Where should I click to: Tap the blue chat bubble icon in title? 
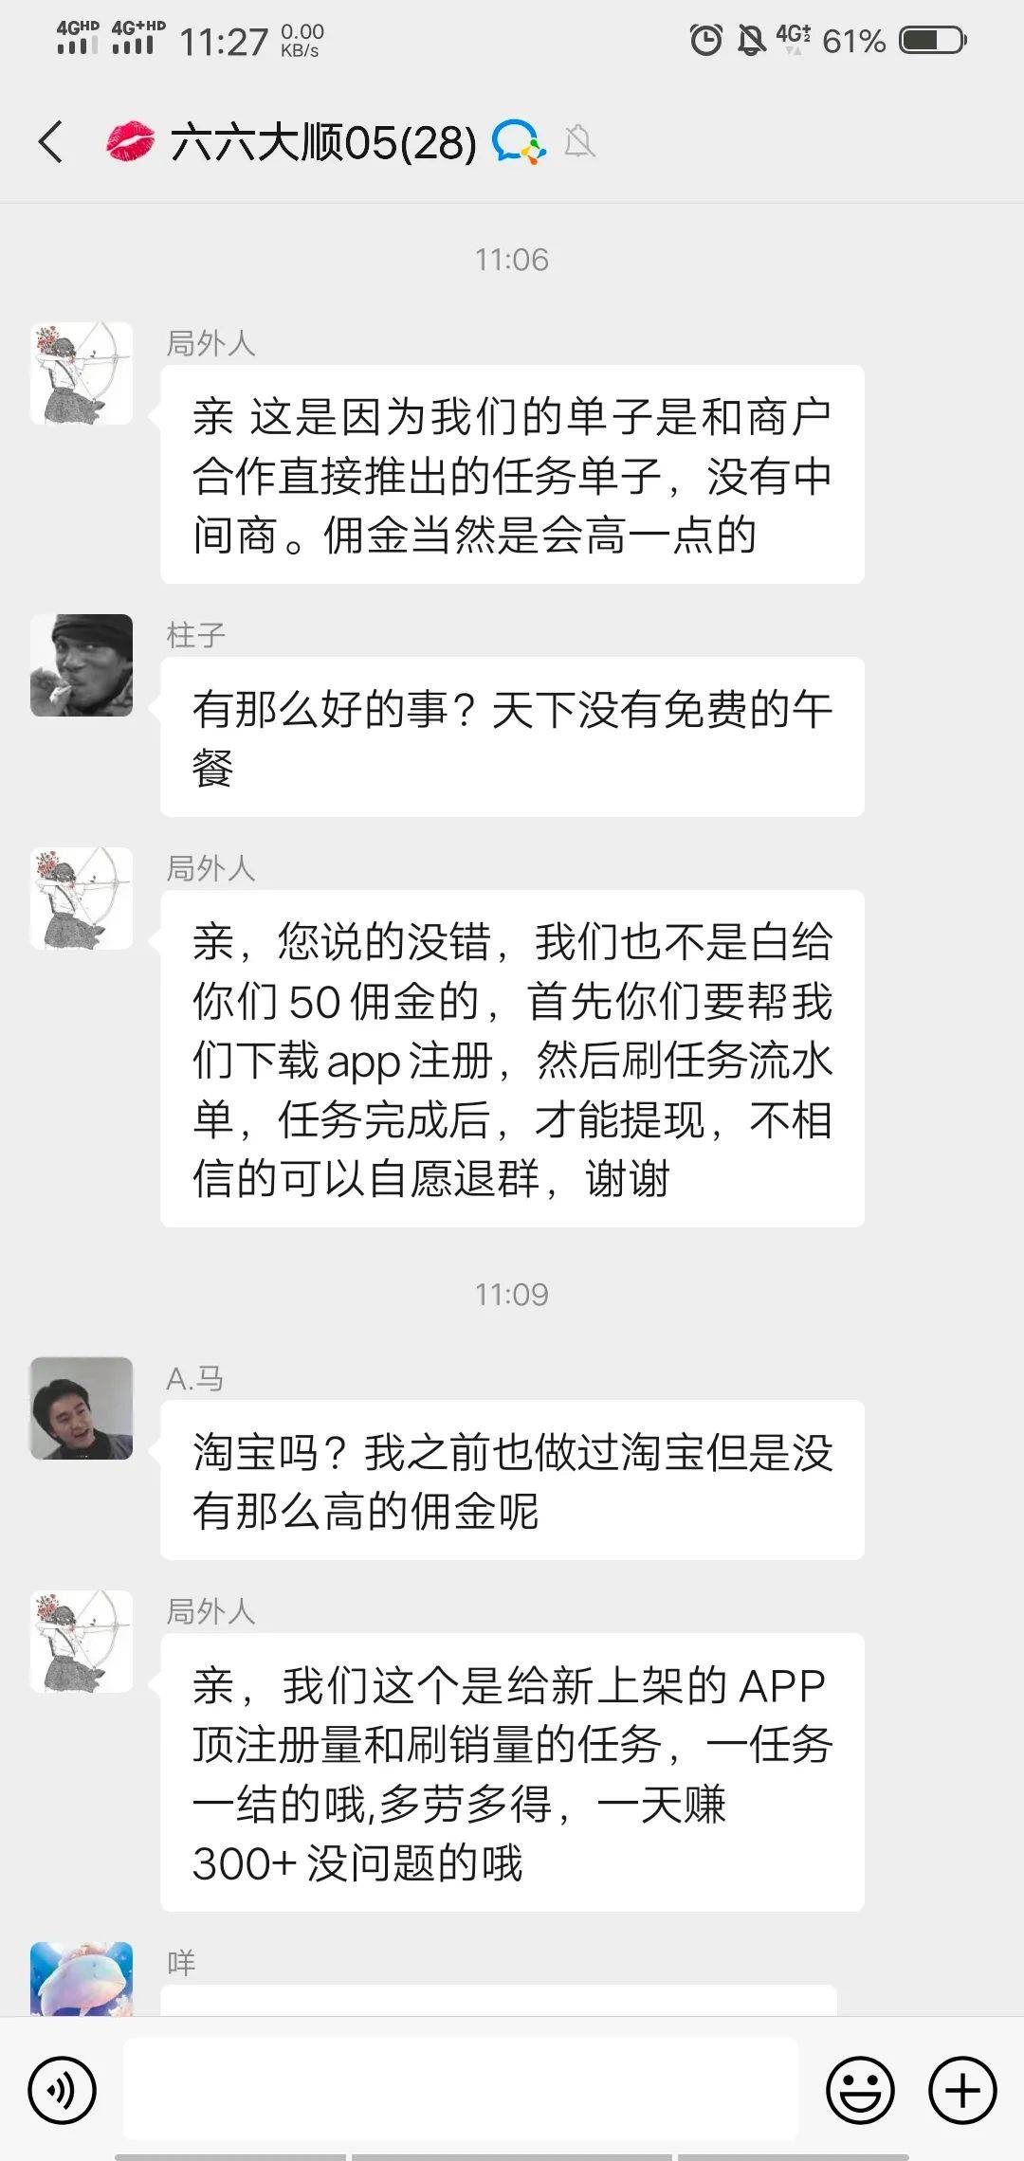click(519, 142)
